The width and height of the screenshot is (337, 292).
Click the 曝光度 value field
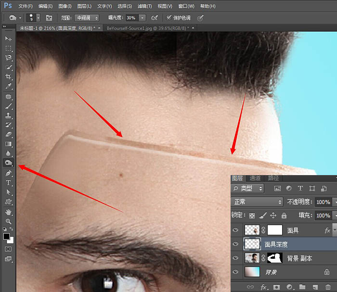pos(131,18)
